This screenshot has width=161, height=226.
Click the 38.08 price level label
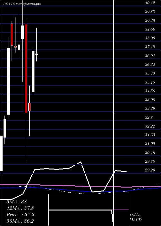pos(150,38)
